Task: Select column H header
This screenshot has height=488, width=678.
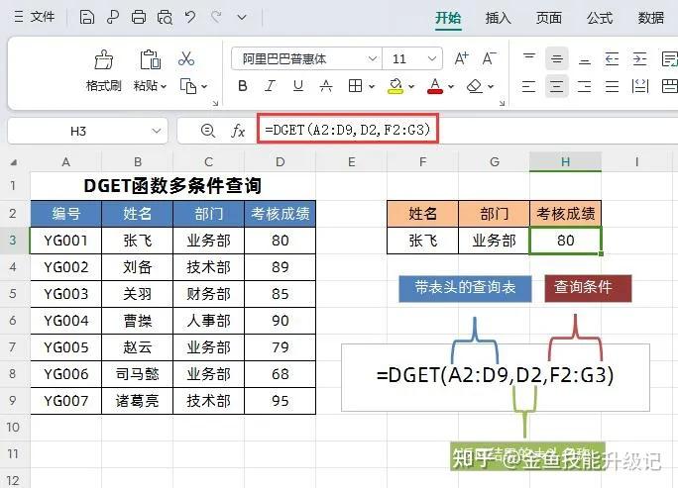Action: pyautogui.click(x=565, y=162)
